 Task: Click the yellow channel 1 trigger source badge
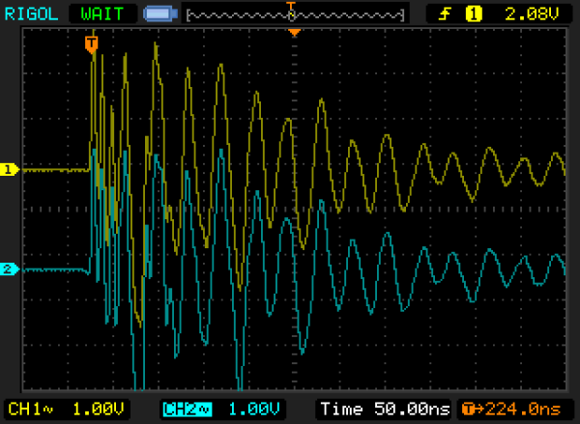click(x=473, y=14)
